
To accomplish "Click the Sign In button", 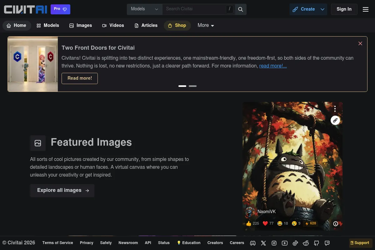I will [x=344, y=9].
